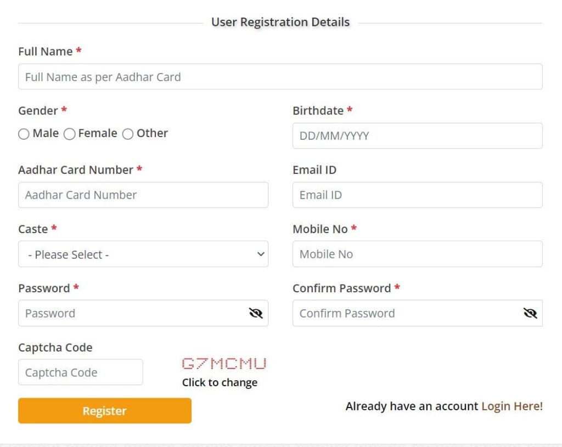
Task: Open the Caste dropdown list
Action: coord(143,254)
